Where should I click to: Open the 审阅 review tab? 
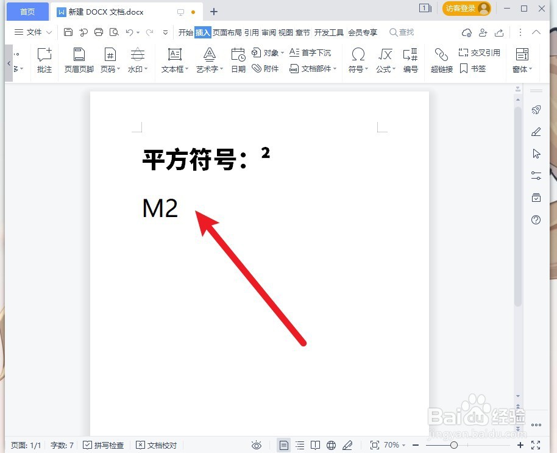pos(269,32)
